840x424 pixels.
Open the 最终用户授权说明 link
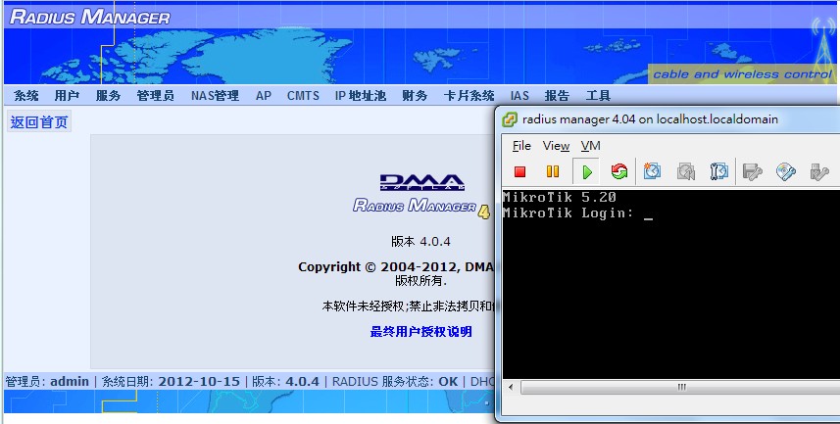420,332
